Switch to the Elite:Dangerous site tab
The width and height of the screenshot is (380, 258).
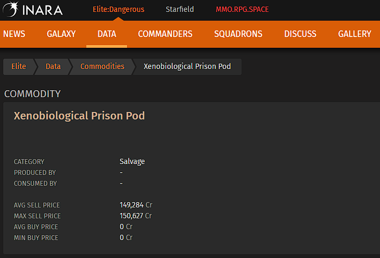(x=118, y=9)
